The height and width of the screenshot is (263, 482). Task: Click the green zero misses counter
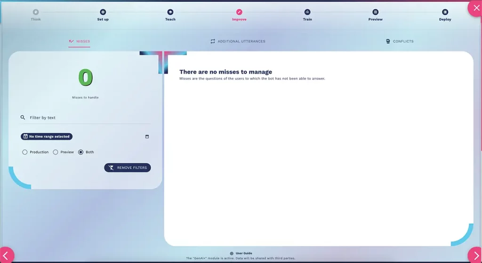pos(86,78)
